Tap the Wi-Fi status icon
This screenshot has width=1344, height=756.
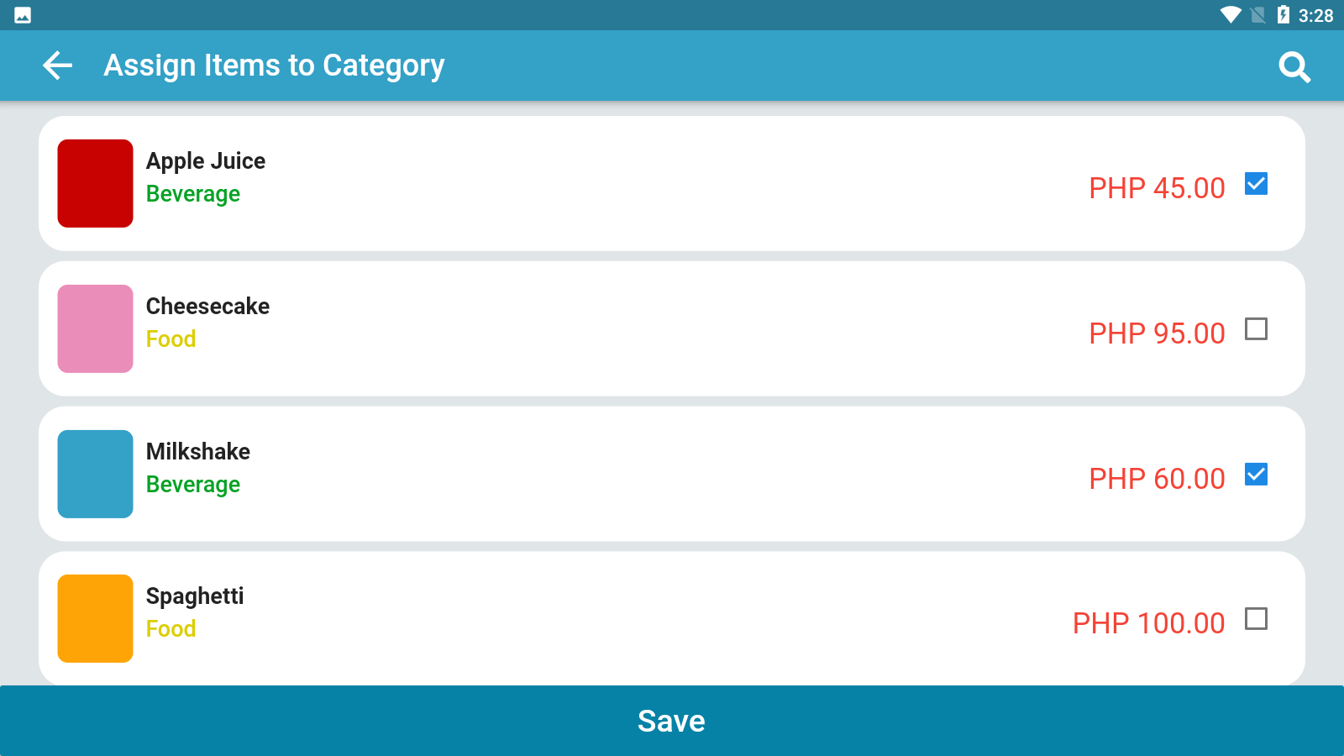pos(1231,15)
